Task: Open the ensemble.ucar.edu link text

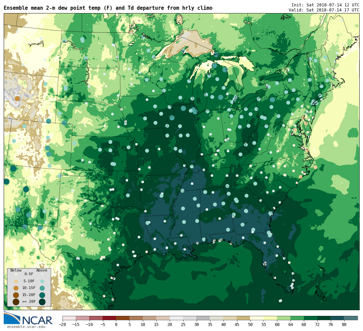Action: click(x=26, y=327)
